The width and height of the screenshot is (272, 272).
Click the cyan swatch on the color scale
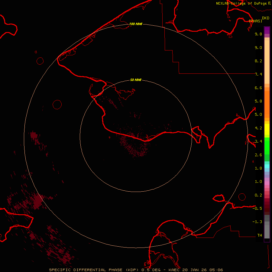(267, 166)
